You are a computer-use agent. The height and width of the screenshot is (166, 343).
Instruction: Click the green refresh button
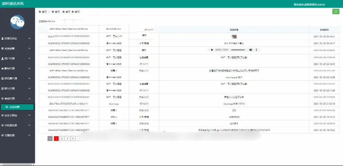click(x=336, y=11)
